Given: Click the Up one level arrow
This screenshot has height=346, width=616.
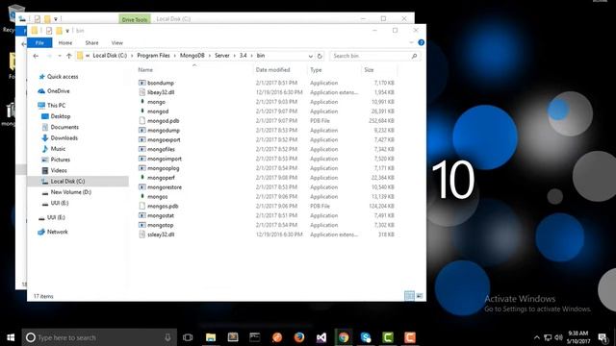Looking at the screenshot, I should pos(69,56).
